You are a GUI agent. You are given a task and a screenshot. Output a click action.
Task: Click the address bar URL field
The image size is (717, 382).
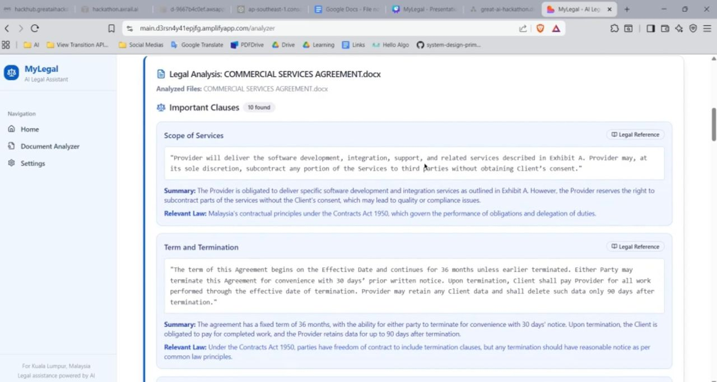click(224, 28)
